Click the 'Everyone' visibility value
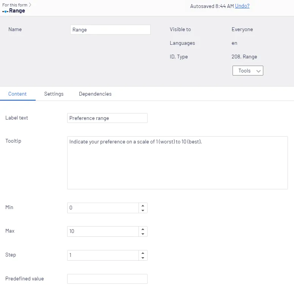Screen dimensions: 294x288 coord(242,30)
